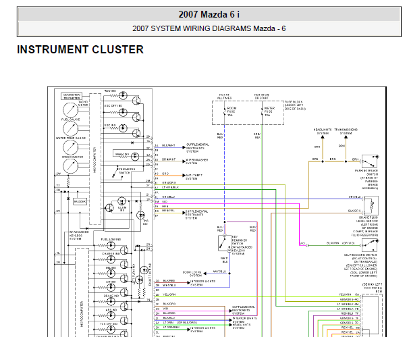
Task: Click the vertical MICROCOMPUTER label in upper cluster
Action: 94,159
